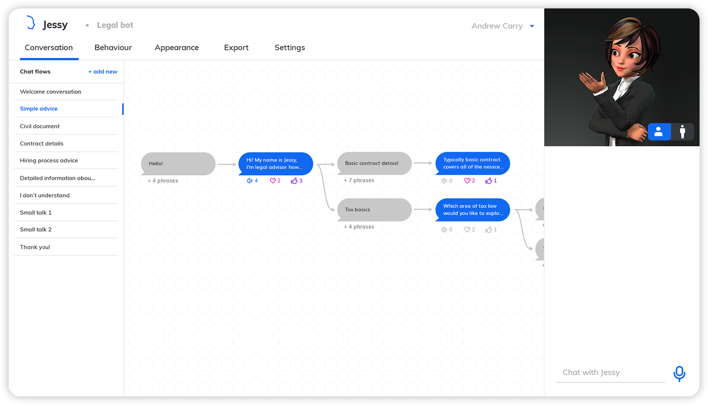Switch to avatar portrait view
Image resolution: width=708 pixels, height=405 pixels.
(659, 132)
